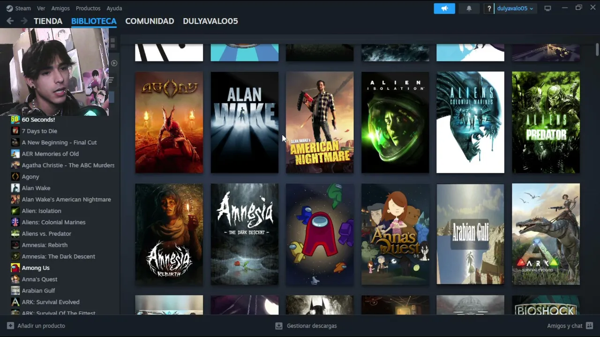Click the AER Memories of Old icon
The width and height of the screenshot is (600, 337).
(x=15, y=154)
